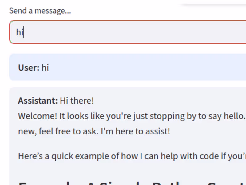The image size is (246, 185).
Task: Click the "hi" text in the User message
Action: (45, 68)
